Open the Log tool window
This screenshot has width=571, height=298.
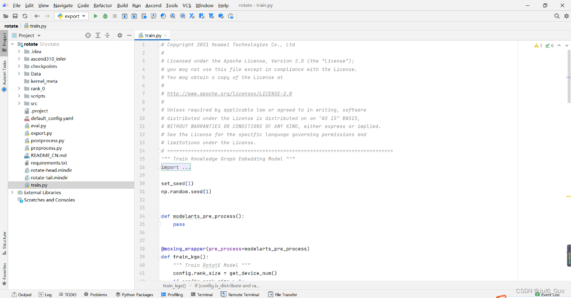coord(45,294)
